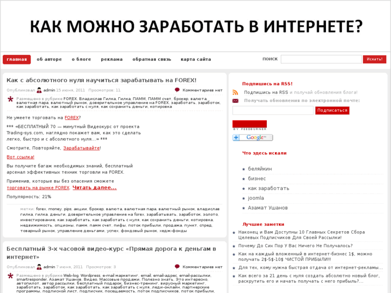Click the email envelope icon in sidebar

click(x=235, y=101)
